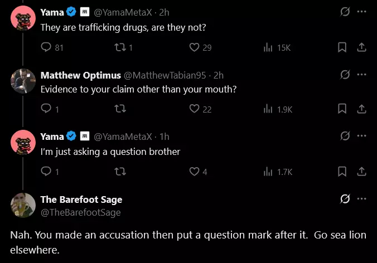Repost Matthew Optimus's evidence tweet
The image size is (377, 263).
pos(120,109)
